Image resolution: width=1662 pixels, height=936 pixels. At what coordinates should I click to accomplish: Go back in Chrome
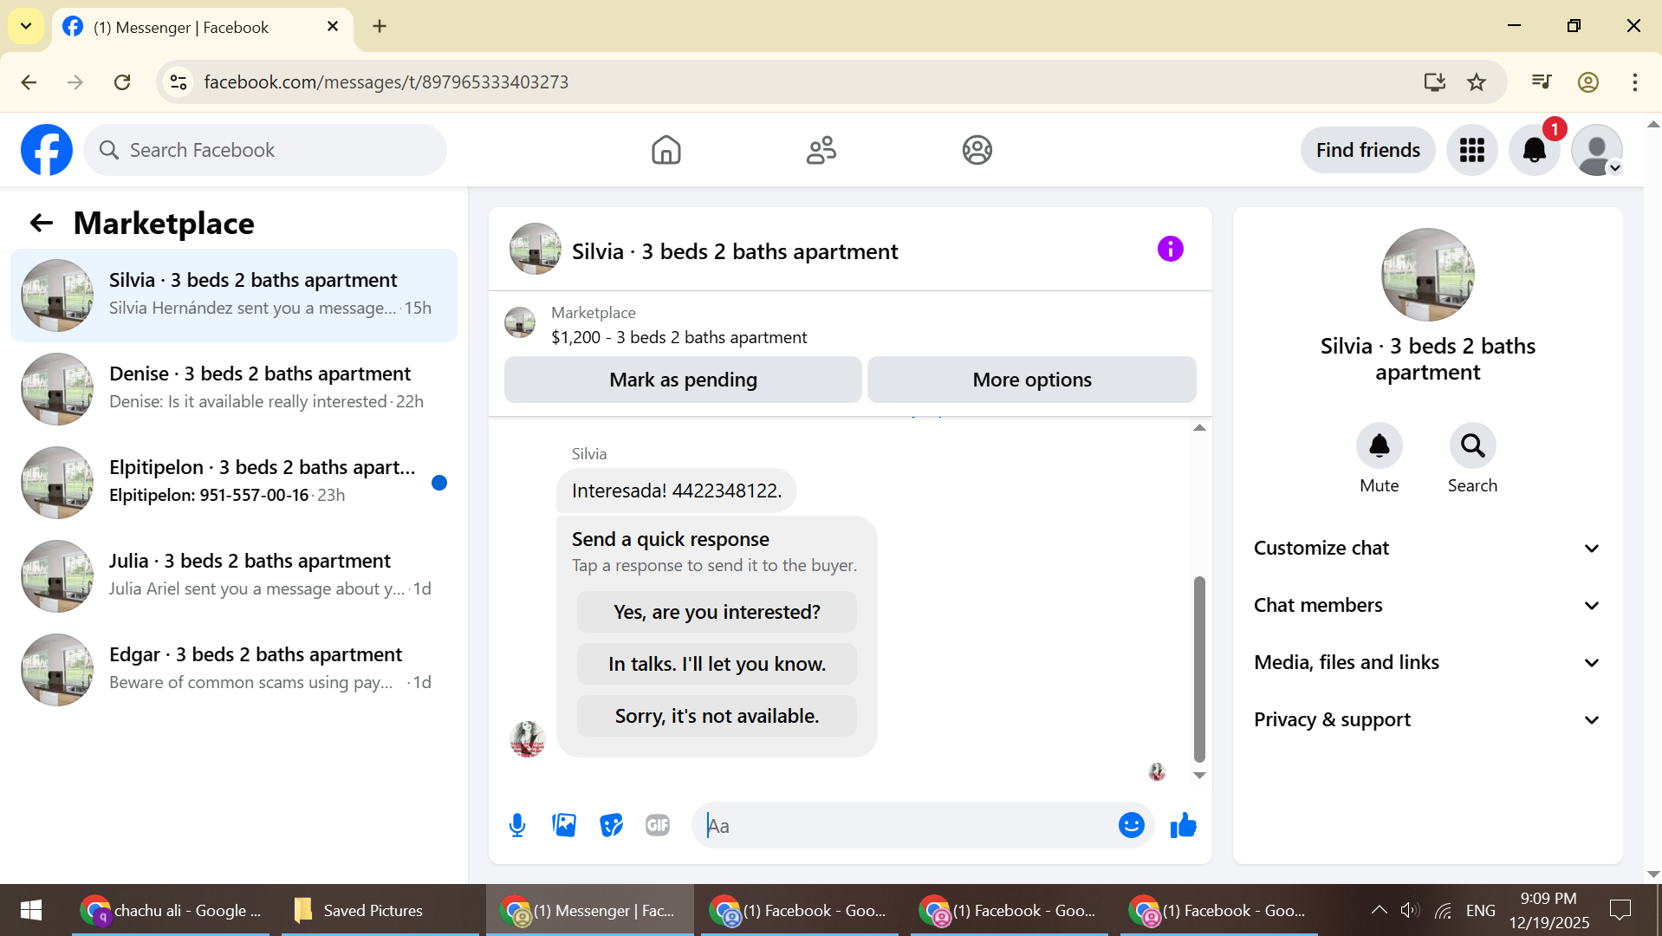[x=29, y=82]
